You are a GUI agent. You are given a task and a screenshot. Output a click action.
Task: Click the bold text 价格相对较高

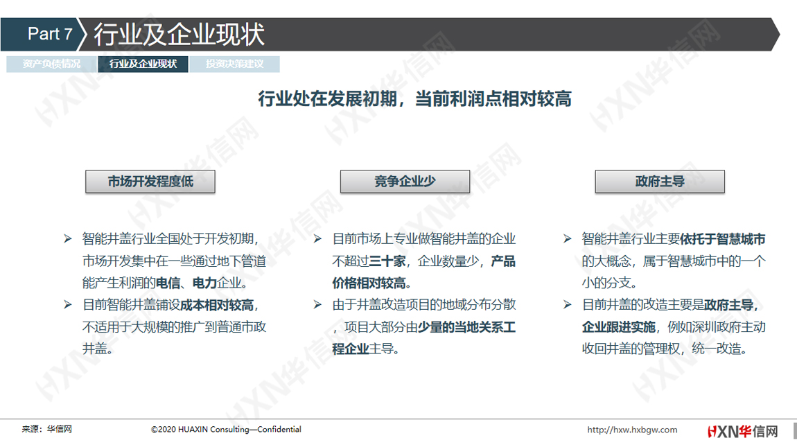coord(369,283)
